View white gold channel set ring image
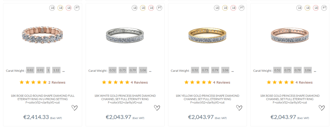Image resolution: width=334 pixels, height=128 pixels. (125, 35)
